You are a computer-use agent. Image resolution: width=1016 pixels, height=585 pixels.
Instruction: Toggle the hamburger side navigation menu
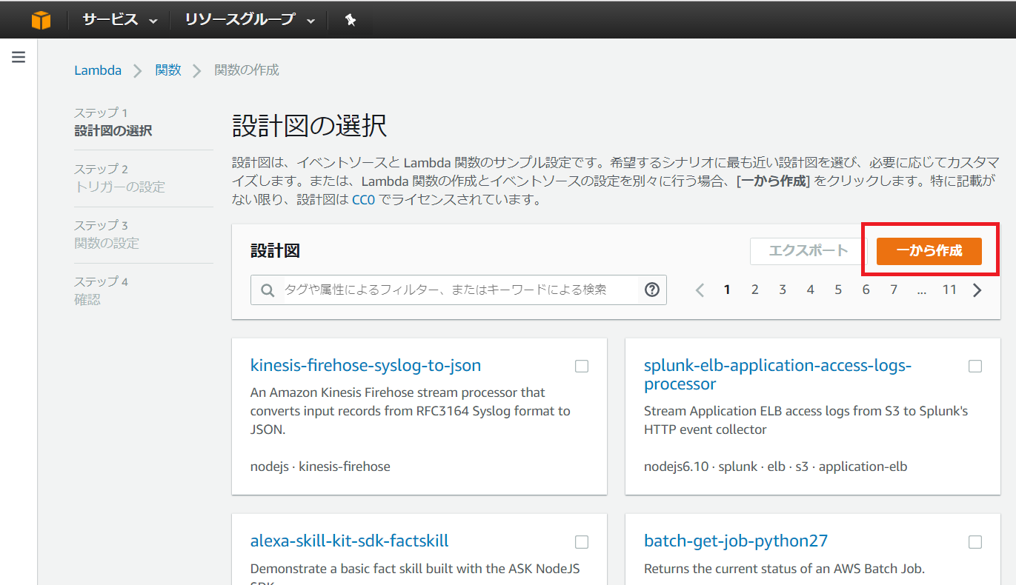pos(19,57)
